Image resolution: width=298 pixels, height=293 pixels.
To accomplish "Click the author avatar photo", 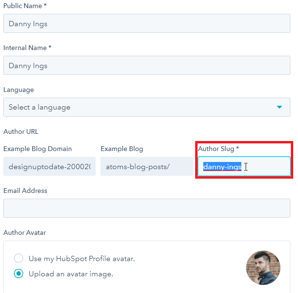I will 263,267.
